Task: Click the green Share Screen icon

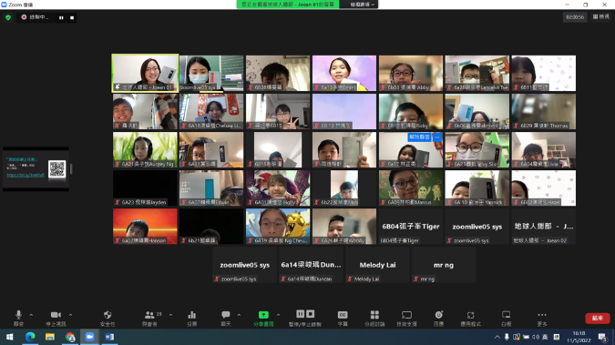Action: (263, 315)
